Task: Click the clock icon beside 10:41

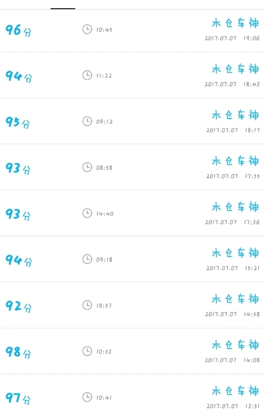Action: 87,397
